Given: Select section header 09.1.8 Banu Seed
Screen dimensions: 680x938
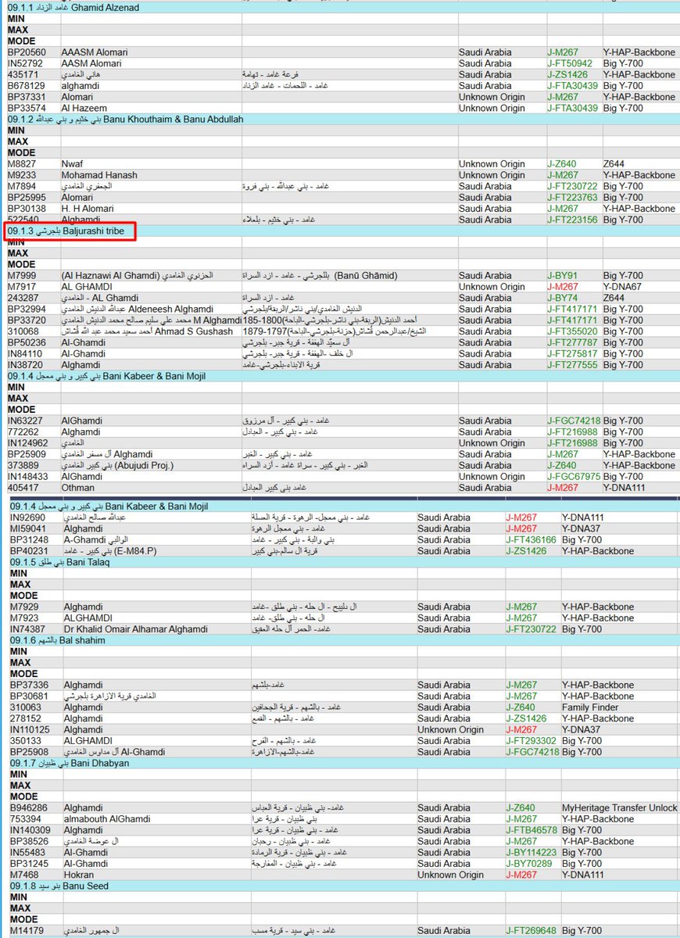Looking at the screenshot, I should click(59, 886).
